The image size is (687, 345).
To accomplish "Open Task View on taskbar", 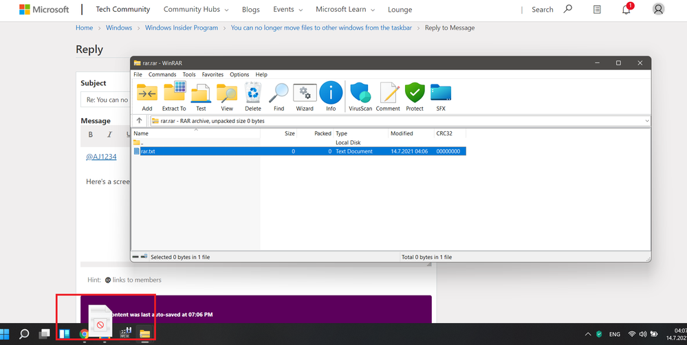I will [x=44, y=334].
